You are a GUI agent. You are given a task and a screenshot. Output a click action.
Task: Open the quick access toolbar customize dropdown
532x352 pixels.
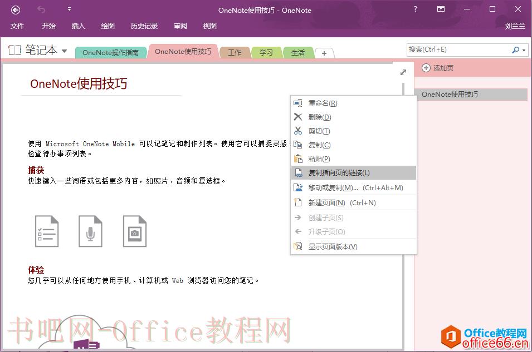[69, 9]
